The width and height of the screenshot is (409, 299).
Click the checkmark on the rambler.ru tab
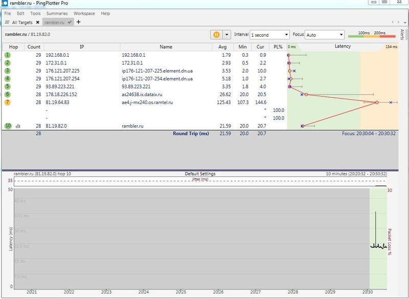pyautogui.click(x=70, y=22)
